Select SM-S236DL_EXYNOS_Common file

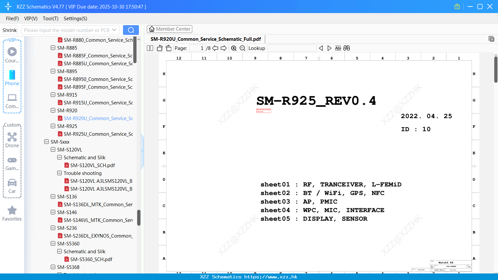click(95, 236)
